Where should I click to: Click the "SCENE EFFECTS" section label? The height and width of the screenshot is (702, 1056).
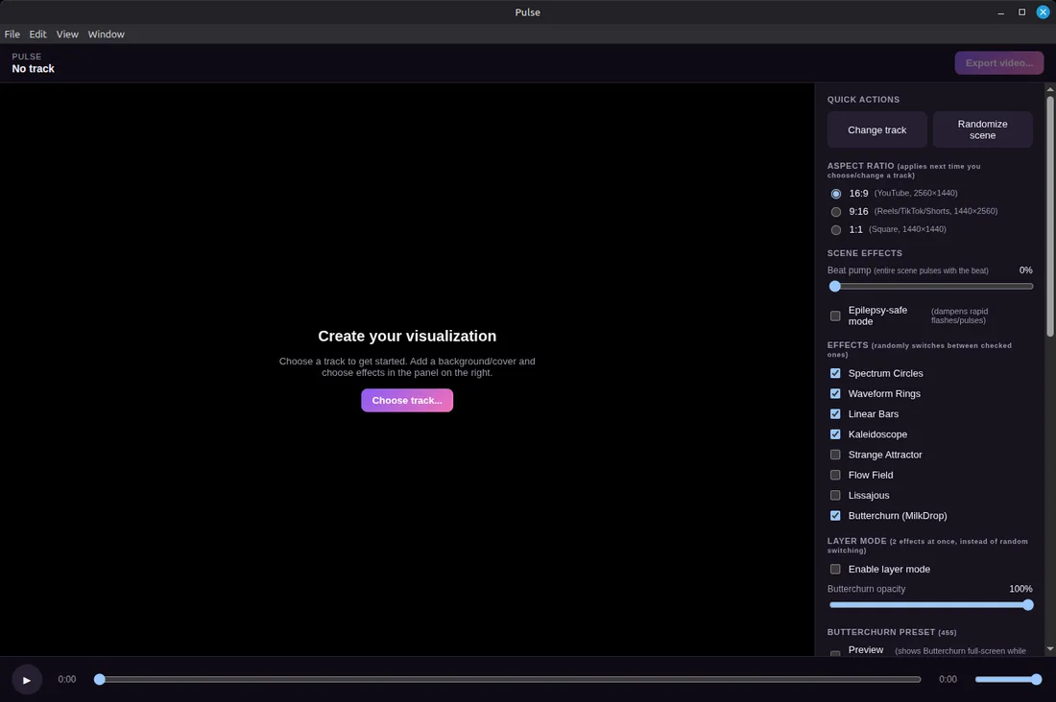coord(865,253)
